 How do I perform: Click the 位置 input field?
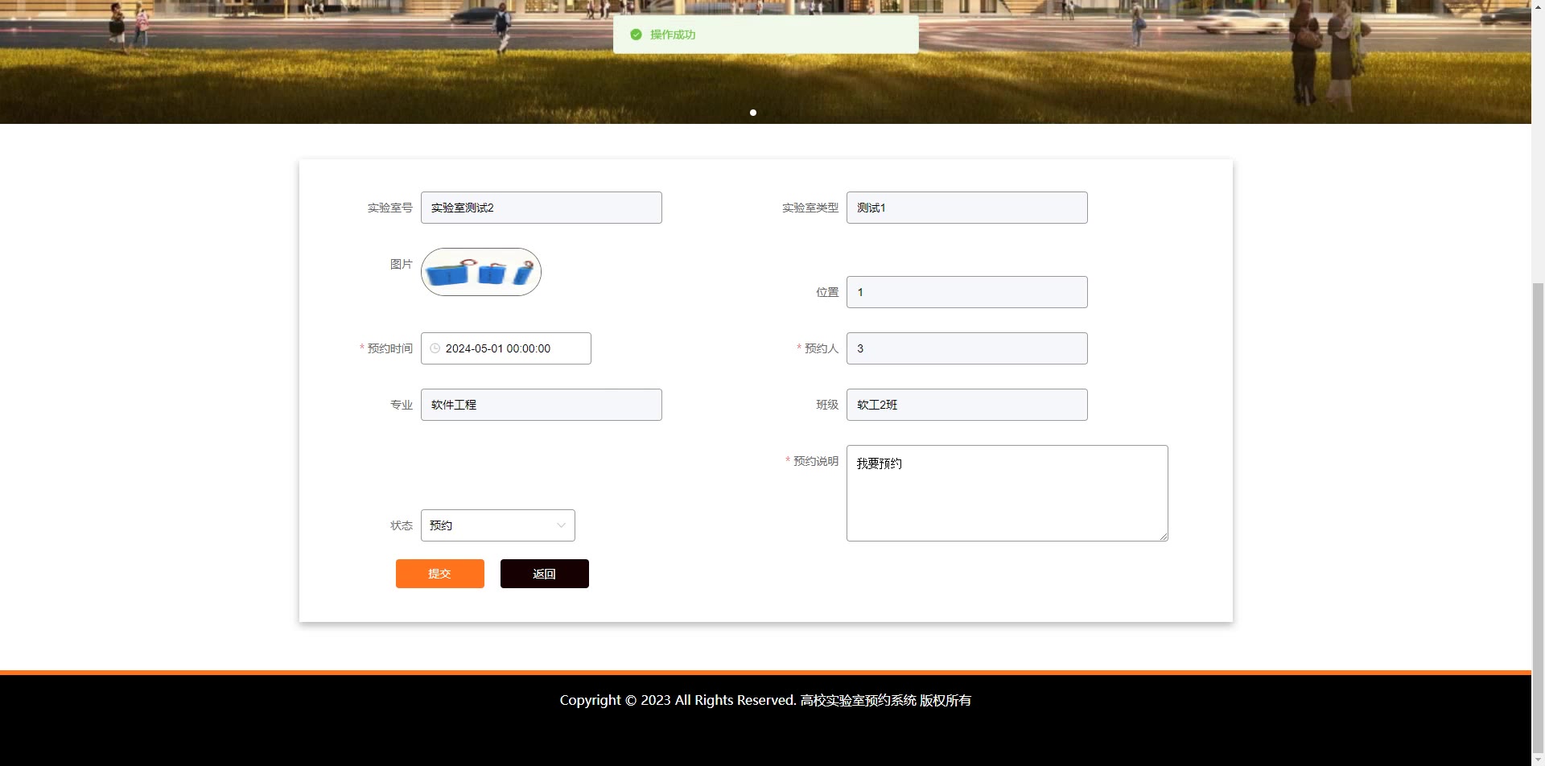tap(966, 292)
